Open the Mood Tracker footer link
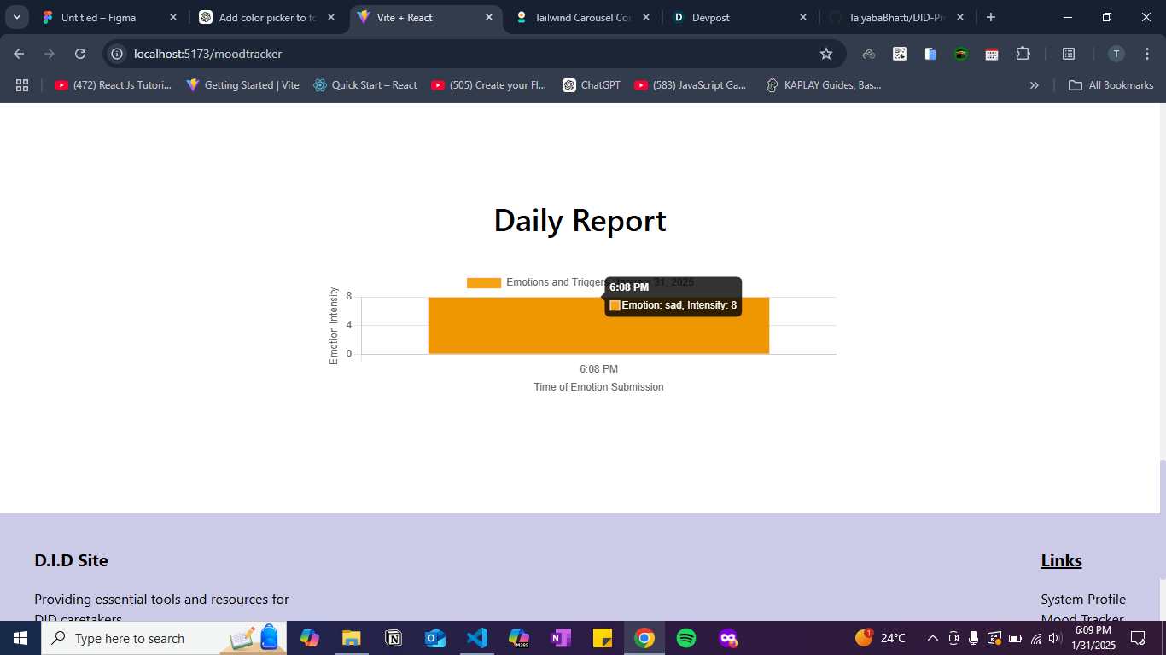The width and height of the screenshot is (1166, 655). (x=1081, y=618)
